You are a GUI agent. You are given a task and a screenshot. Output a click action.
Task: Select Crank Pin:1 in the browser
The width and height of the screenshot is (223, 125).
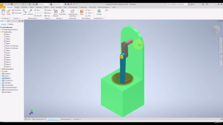(7, 81)
